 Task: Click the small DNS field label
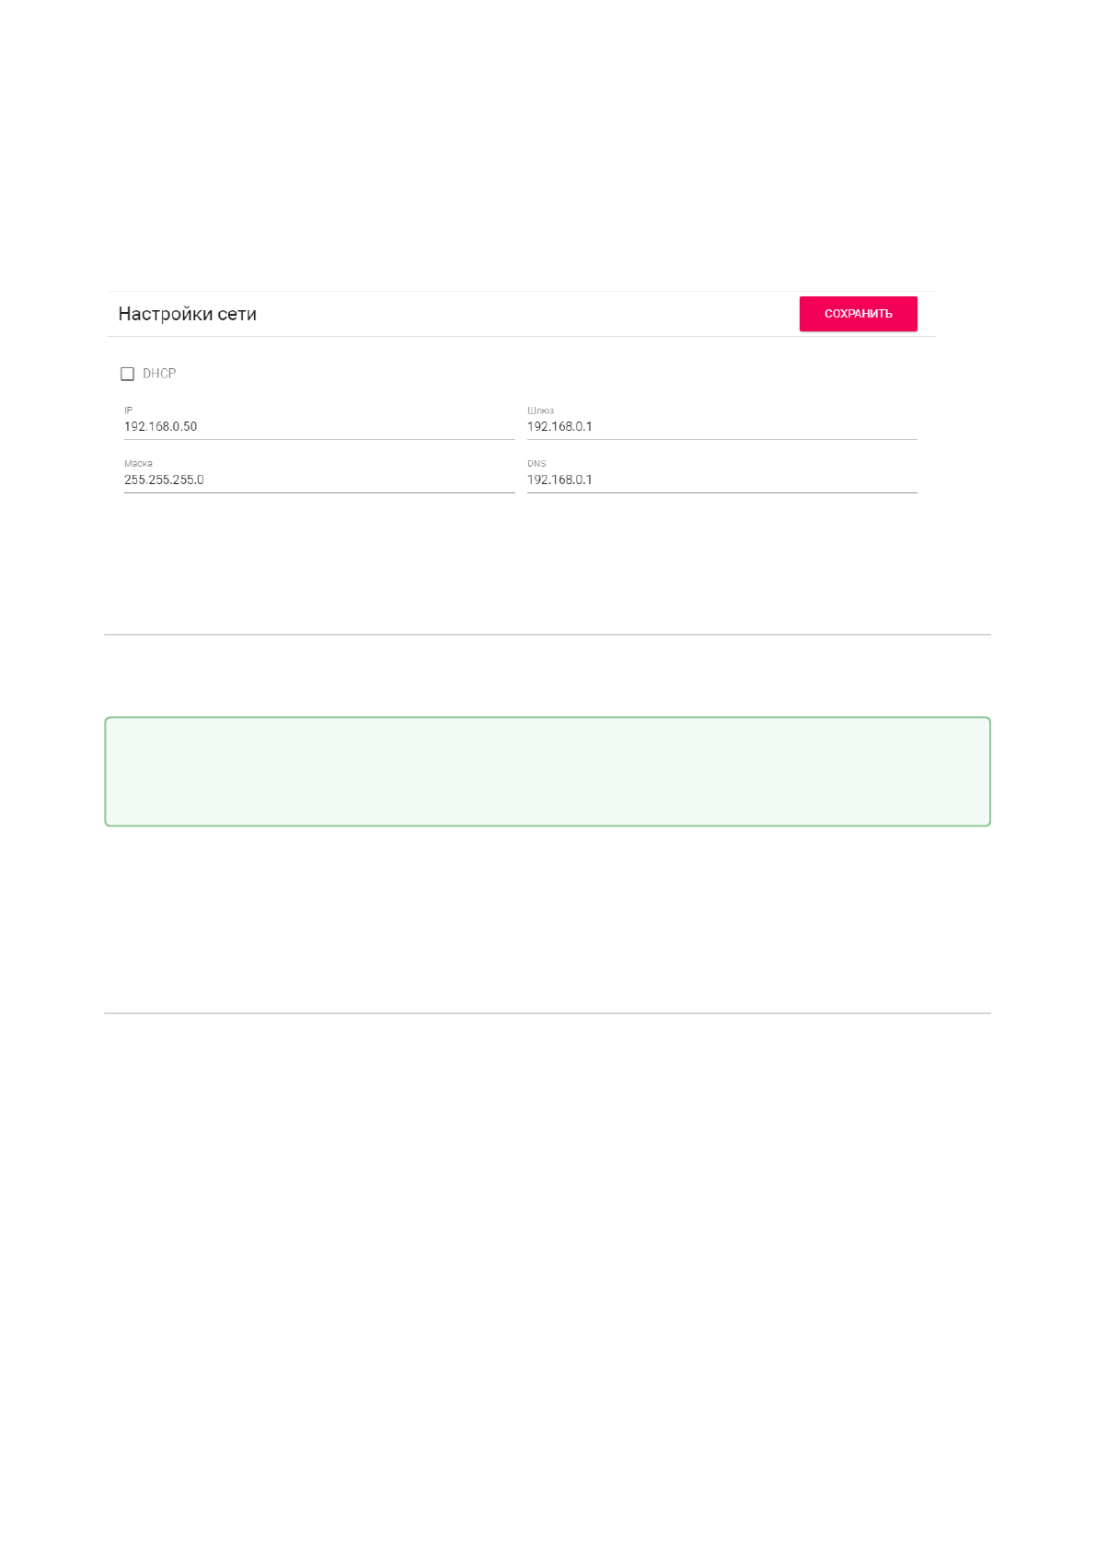[x=536, y=464]
